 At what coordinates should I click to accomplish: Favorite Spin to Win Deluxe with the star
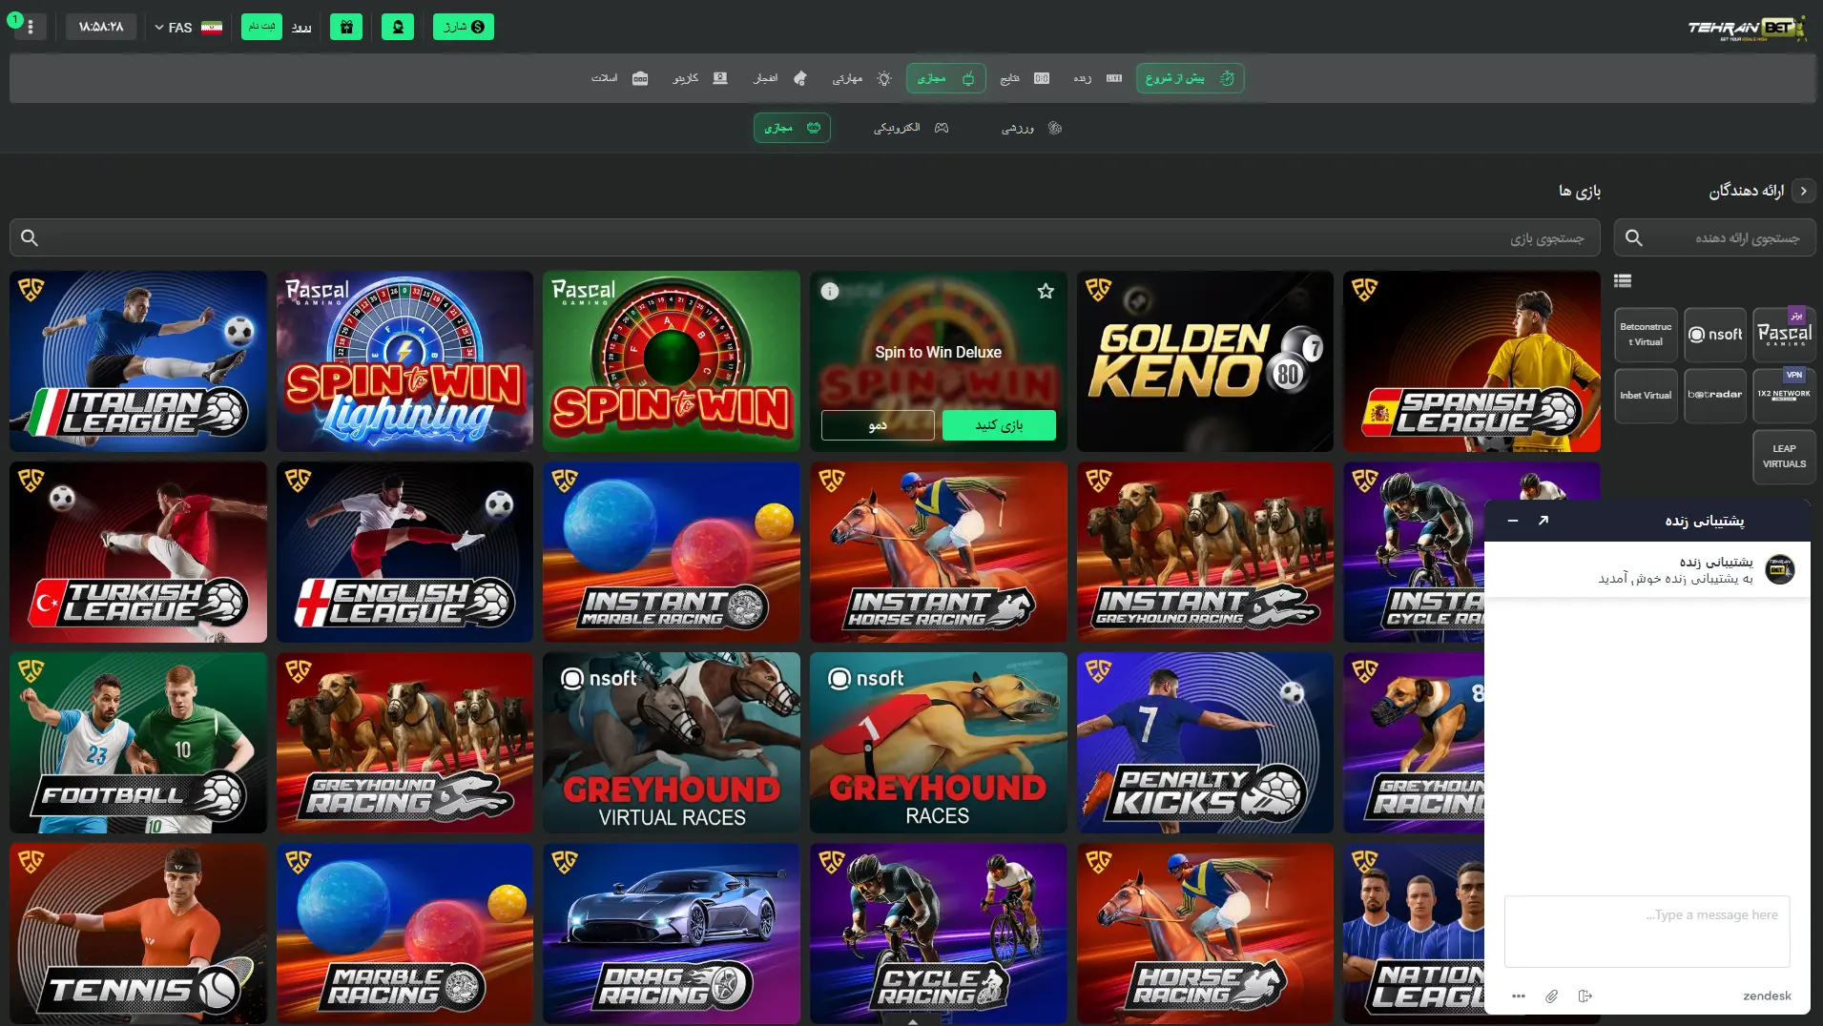[x=1046, y=291]
